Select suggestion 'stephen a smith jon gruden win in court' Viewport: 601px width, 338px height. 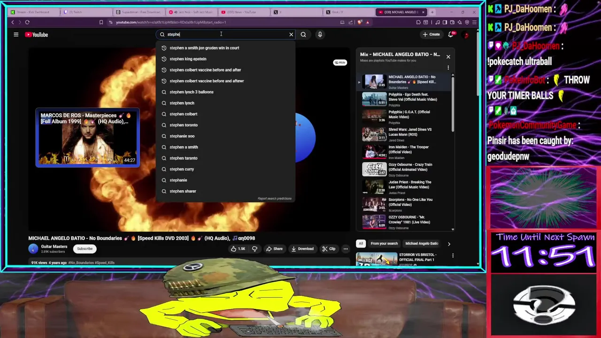coord(225,48)
